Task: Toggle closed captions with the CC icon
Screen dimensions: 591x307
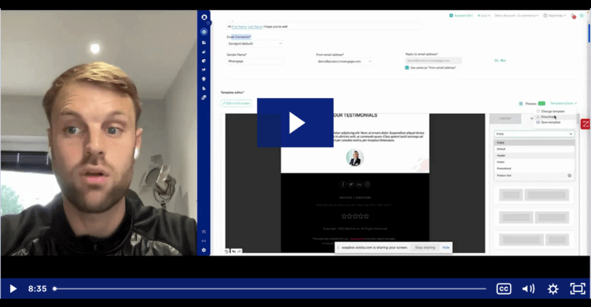Action: click(x=504, y=289)
